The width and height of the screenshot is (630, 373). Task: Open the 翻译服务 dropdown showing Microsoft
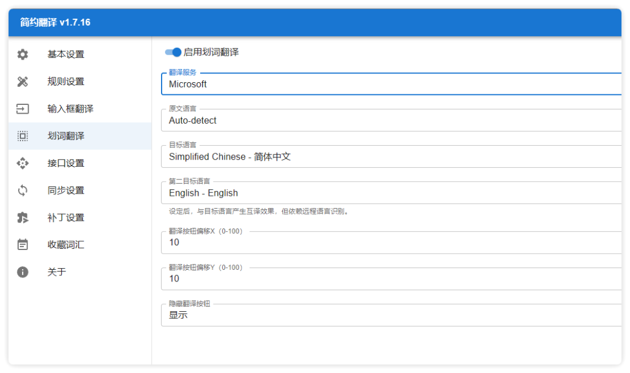[391, 84]
